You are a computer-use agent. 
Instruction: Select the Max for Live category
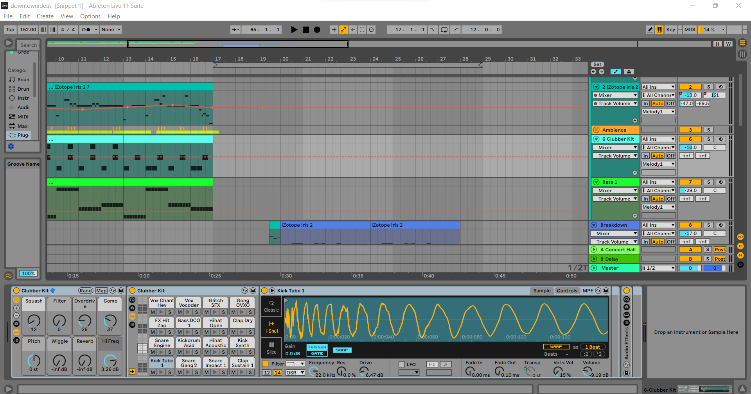tap(19, 126)
